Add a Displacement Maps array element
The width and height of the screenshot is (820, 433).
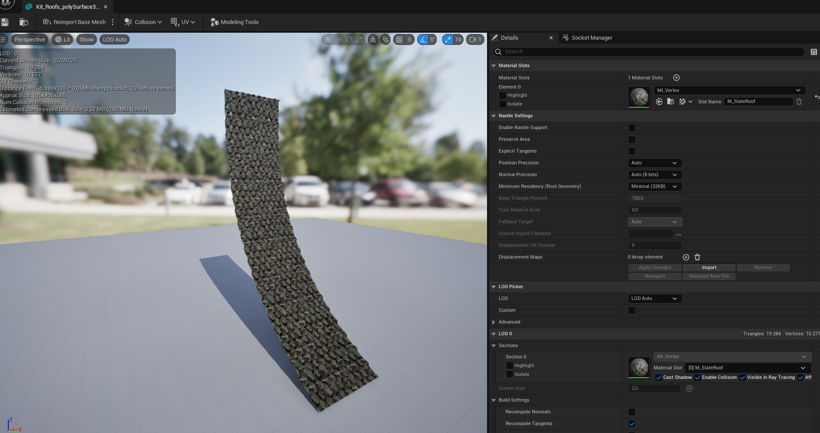[x=686, y=257]
